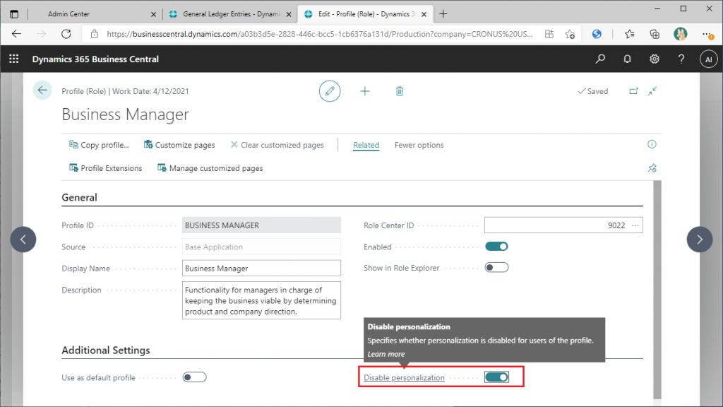Close the General Ledger Entries tab
723x407 pixels.
(x=289, y=14)
